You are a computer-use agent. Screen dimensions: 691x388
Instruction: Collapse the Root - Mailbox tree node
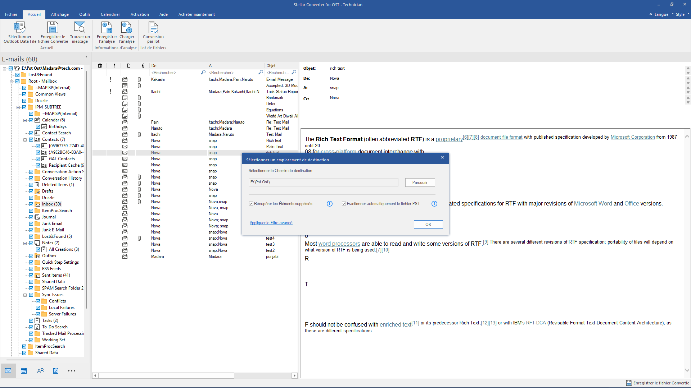click(x=11, y=81)
